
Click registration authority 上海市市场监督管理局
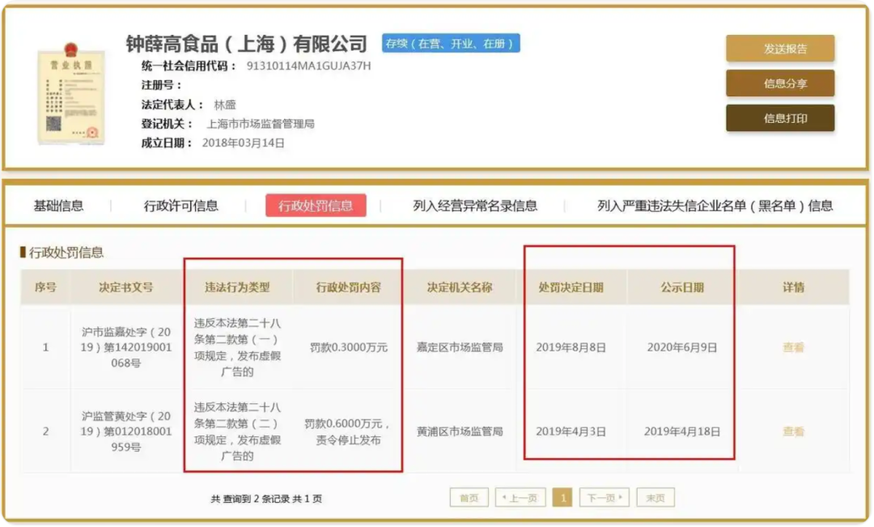(261, 124)
